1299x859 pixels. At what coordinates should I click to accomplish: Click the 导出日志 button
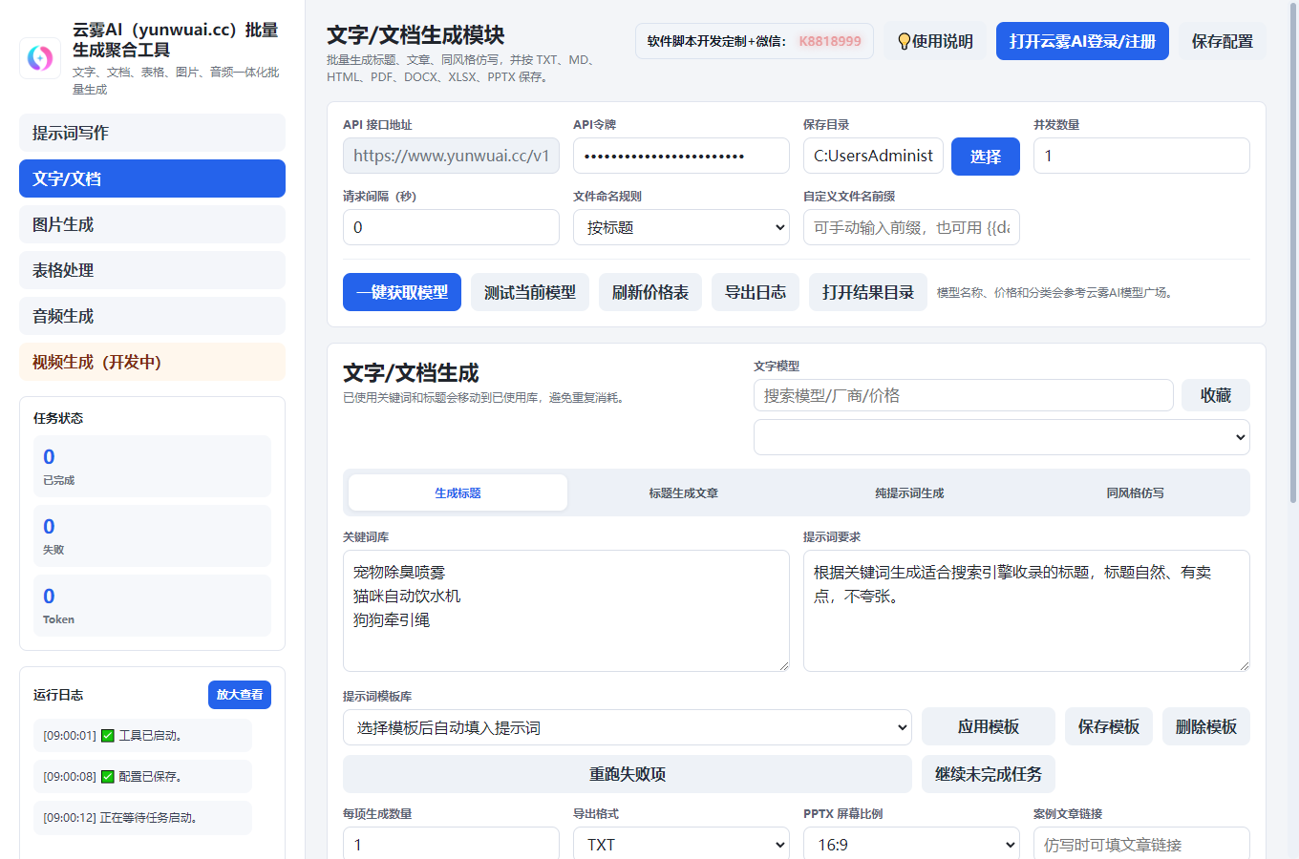(756, 292)
